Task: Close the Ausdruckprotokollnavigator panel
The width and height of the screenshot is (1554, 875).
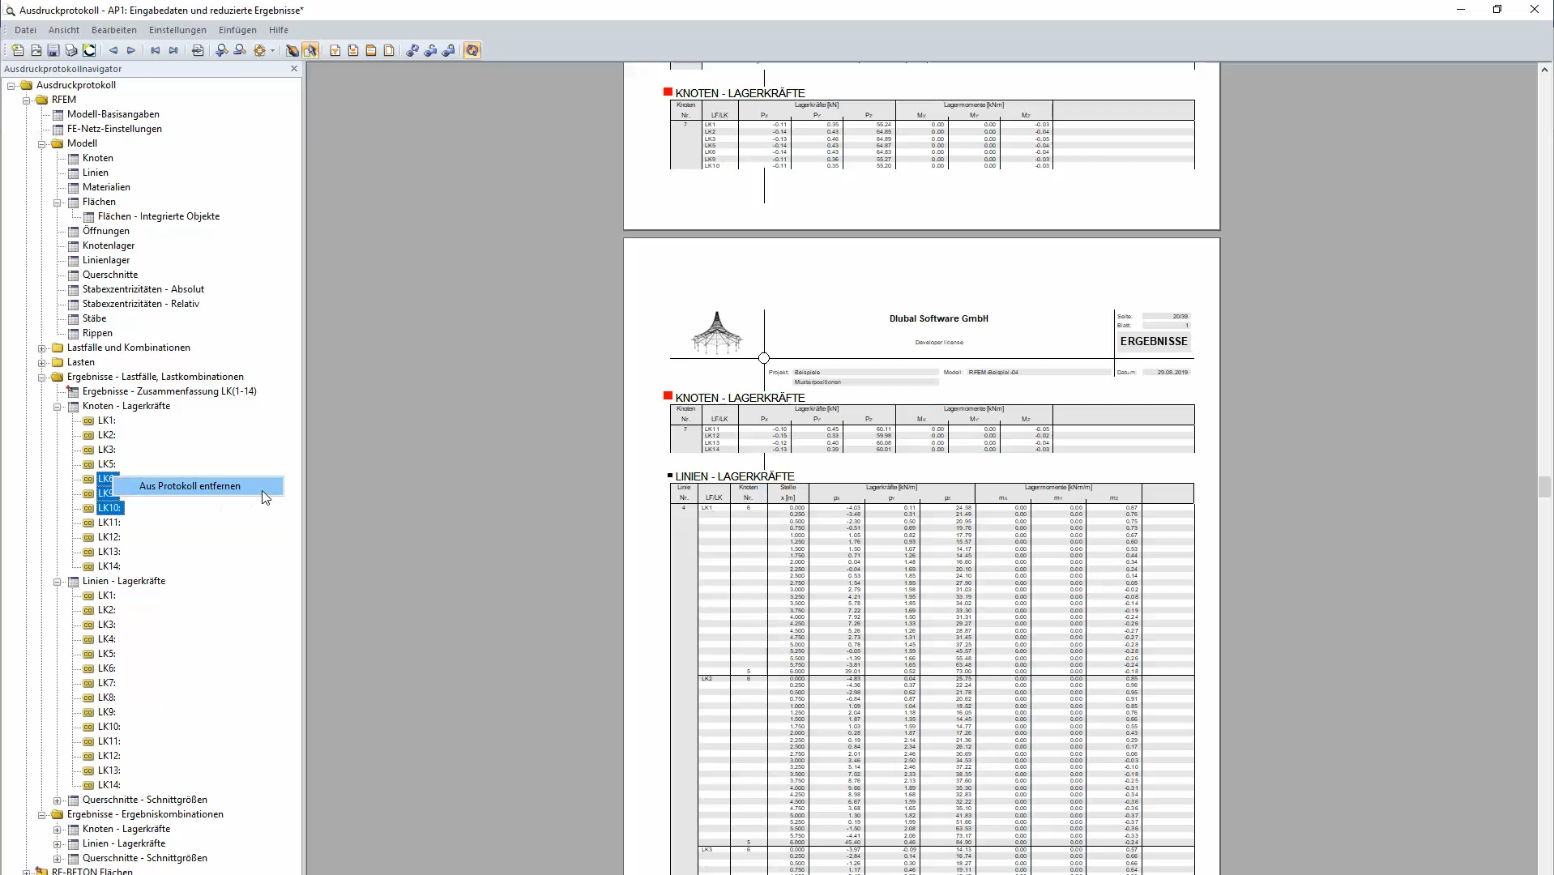Action: coord(294,69)
